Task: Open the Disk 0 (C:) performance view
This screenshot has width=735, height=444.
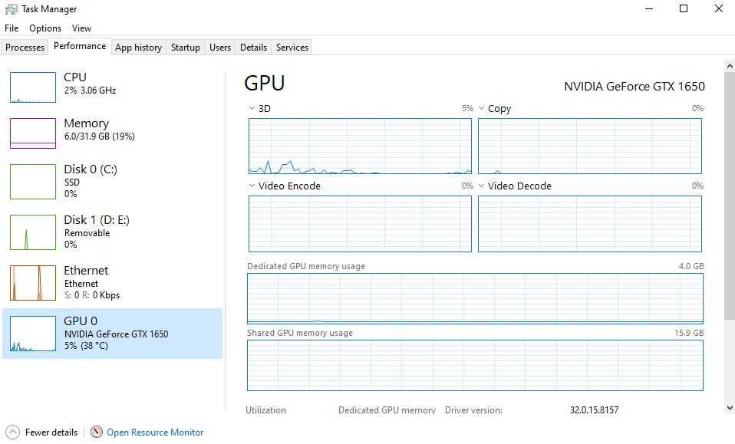Action: [90, 180]
